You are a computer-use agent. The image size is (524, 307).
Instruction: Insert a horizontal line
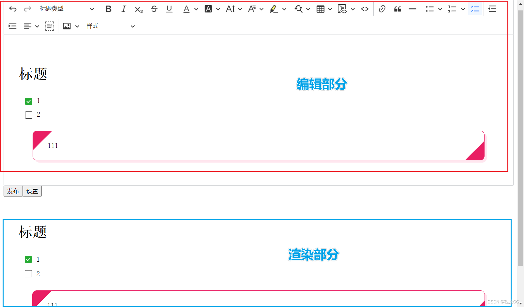coord(412,9)
